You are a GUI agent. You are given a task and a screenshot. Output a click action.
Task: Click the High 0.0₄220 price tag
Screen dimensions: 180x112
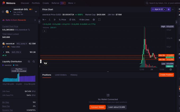click(167, 27)
